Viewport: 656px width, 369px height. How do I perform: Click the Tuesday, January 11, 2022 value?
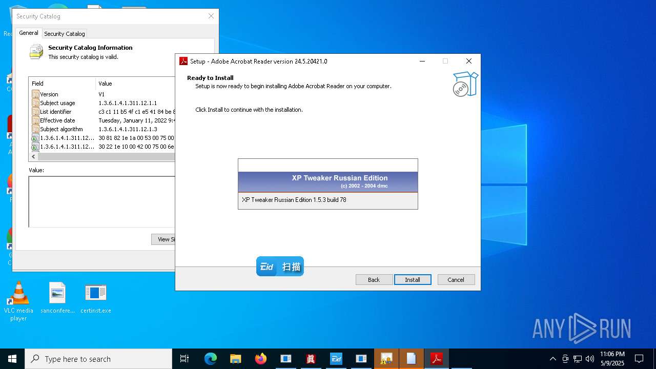[136, 120]
